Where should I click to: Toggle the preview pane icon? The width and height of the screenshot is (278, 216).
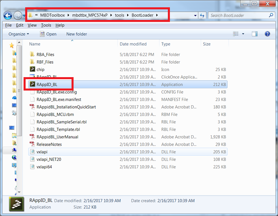tap(254, 34)
